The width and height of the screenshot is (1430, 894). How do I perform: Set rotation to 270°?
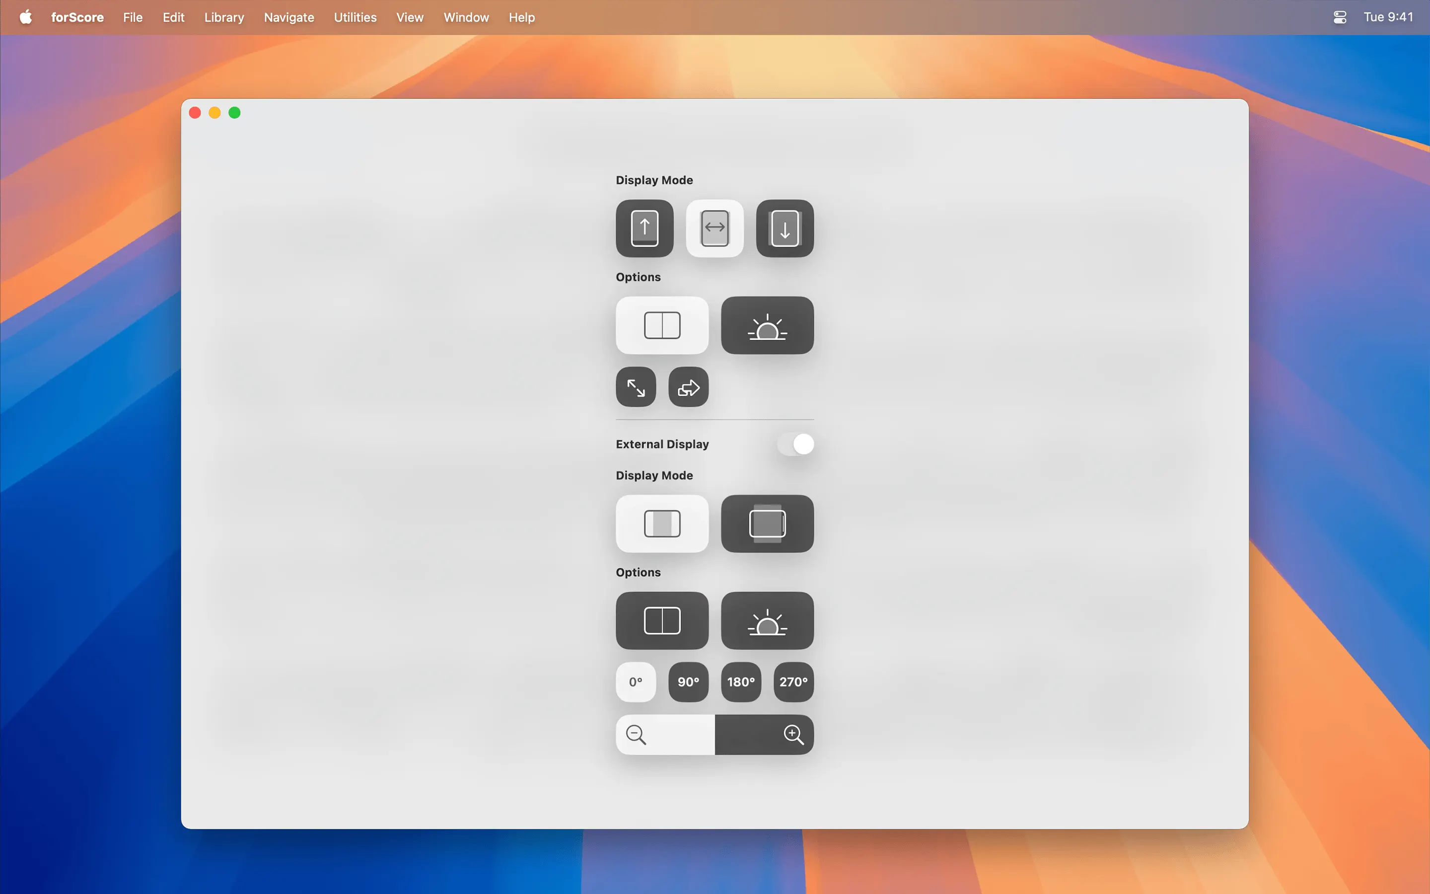(793, 682)
